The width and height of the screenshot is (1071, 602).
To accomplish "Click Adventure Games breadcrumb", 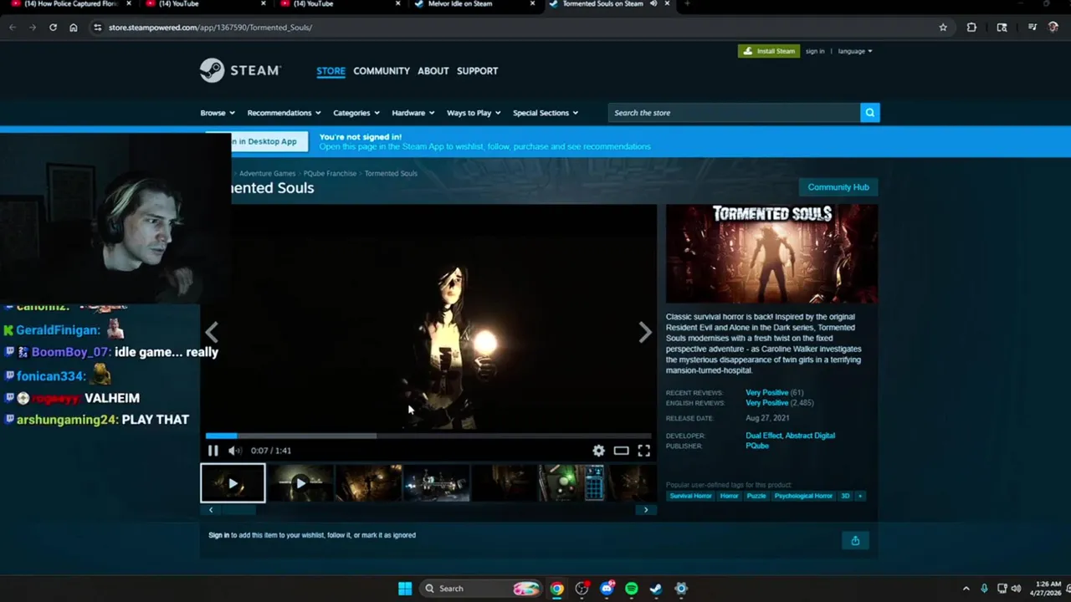I will point(267,173).
